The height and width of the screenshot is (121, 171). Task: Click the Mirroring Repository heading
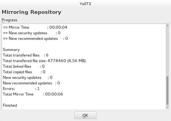click(31, 12)
